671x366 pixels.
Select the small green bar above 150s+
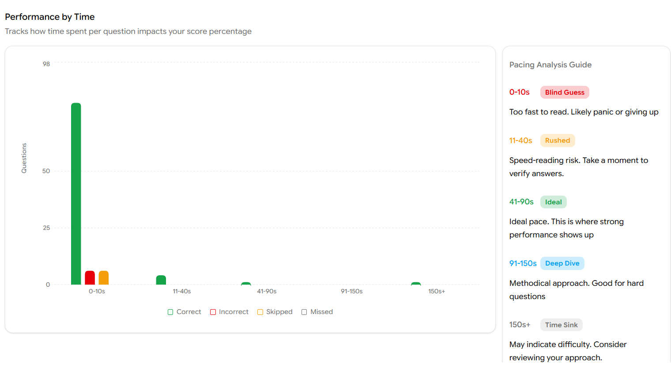pyautogui.click(x=416, y=284)
